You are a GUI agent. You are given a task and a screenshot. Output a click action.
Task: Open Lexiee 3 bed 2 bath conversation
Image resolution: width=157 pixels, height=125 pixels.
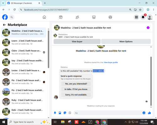pos(24,72)
